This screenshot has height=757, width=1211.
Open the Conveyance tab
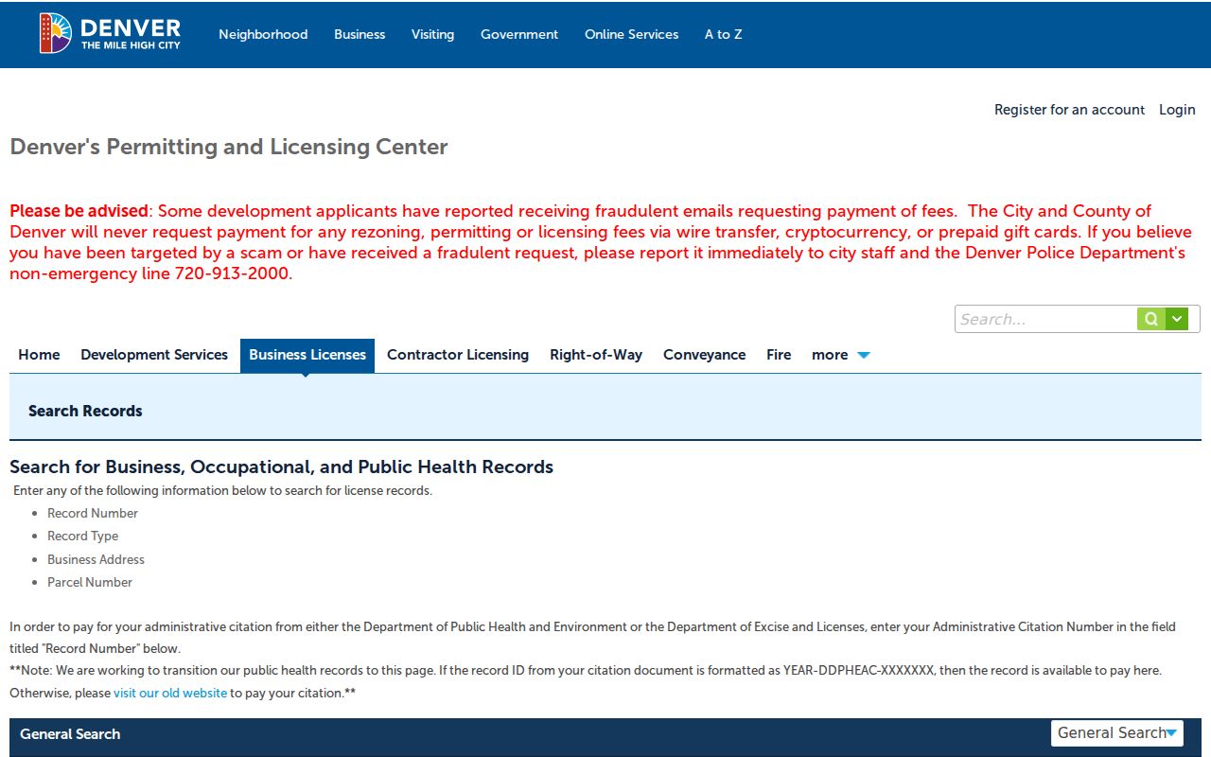704,355
